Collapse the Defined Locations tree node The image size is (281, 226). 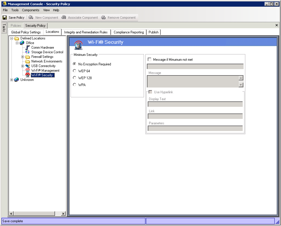click(x=12, y=38)
